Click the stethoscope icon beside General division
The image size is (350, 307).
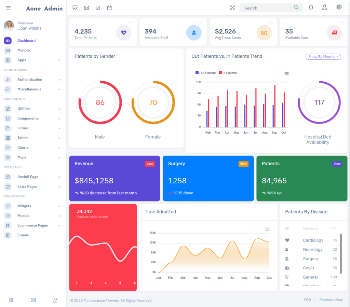287,277
